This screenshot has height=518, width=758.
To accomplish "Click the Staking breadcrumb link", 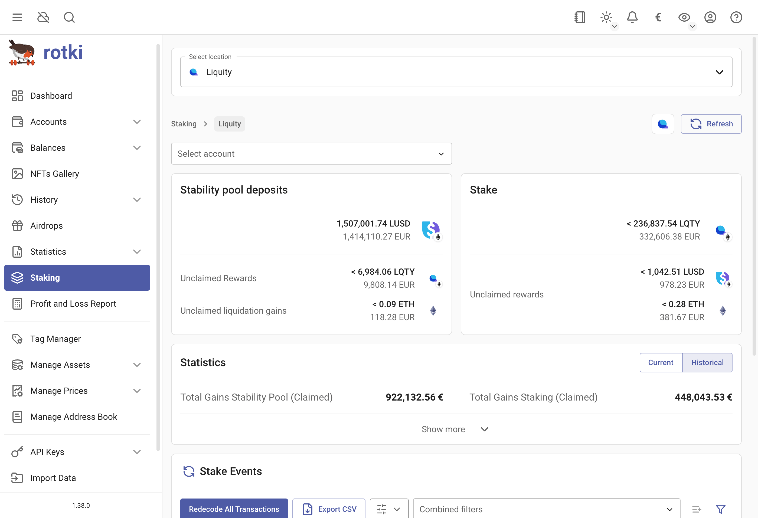I will click(184, 124).
